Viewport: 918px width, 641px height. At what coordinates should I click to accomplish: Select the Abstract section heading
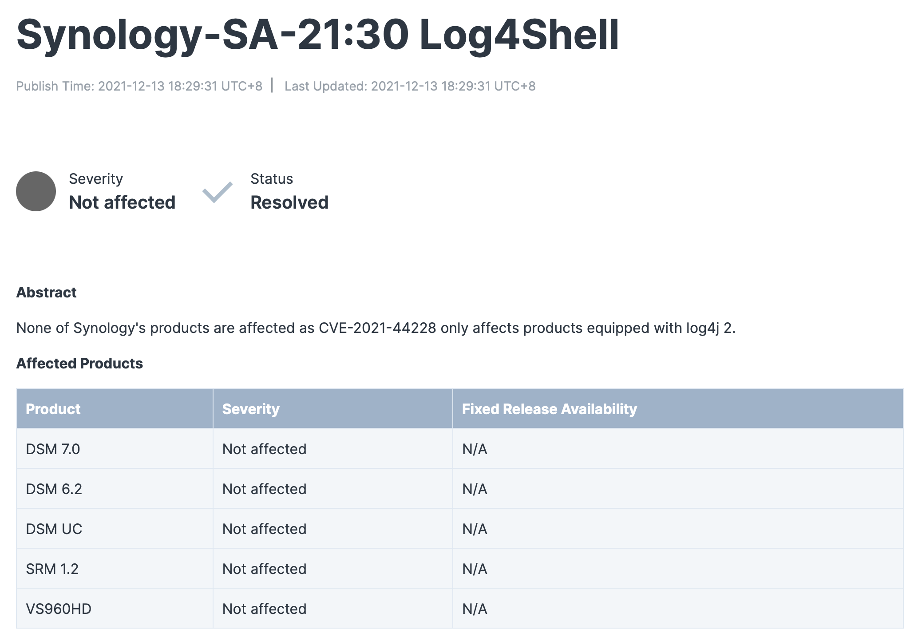46,293
